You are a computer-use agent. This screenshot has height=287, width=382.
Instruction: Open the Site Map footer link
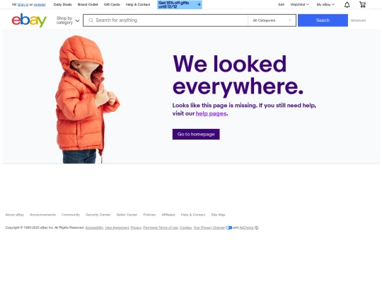[x=218, y=215]
